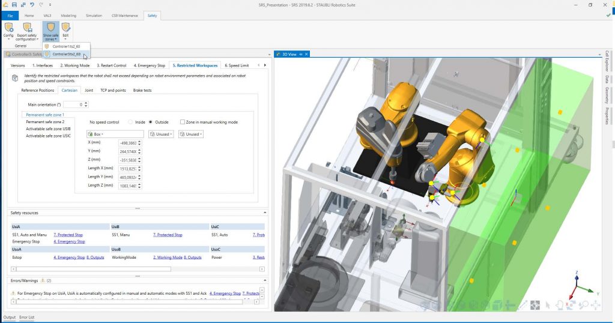Switch to the VAL3 ribbon tab
615x323 pixels.
click(x=47, y=16)
